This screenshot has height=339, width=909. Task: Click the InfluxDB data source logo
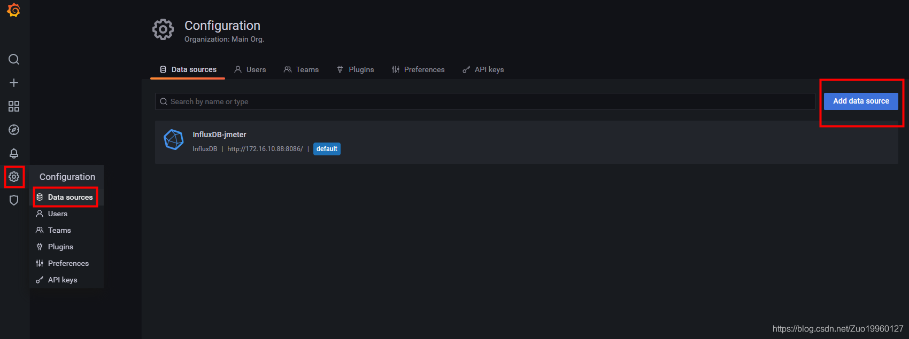click(173, 140)
